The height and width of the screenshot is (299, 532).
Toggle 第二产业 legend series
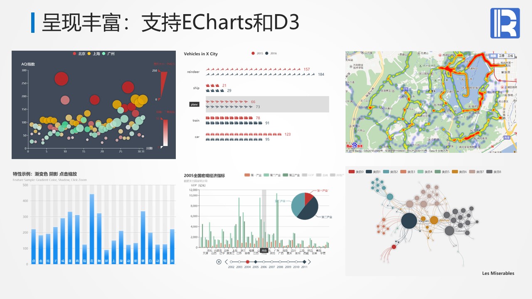(273, 176)
